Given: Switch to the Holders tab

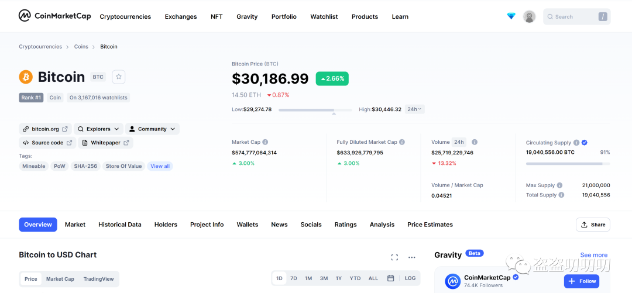Looking at the screenshot, I should (166, 225).
